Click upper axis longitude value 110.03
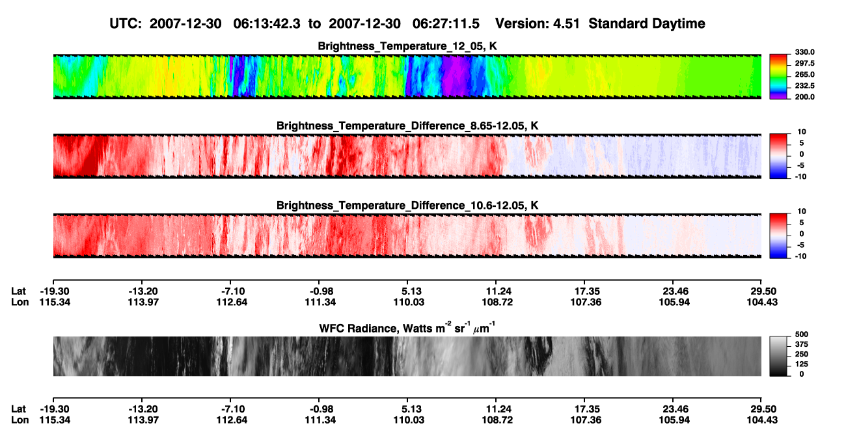 click(x=407, y=302)
